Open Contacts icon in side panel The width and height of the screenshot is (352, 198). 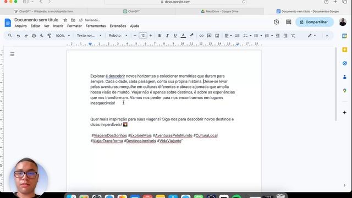point(345,77)
